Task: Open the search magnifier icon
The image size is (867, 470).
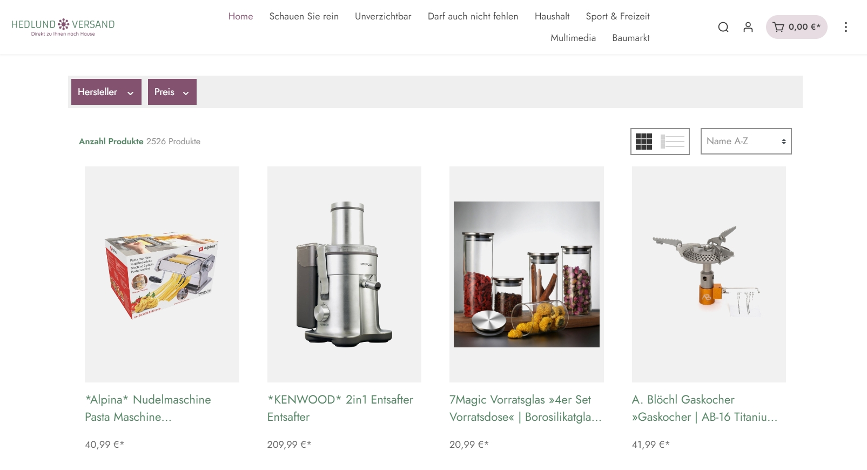Action: click(x=723, y=27)
